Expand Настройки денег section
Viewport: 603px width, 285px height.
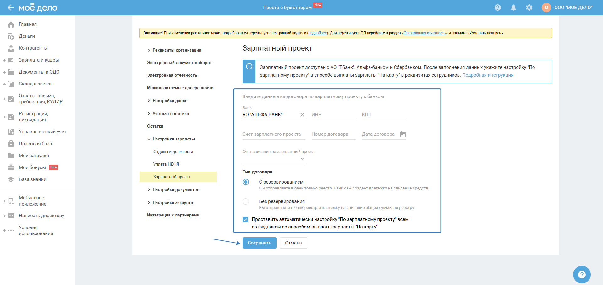point(149,101)
